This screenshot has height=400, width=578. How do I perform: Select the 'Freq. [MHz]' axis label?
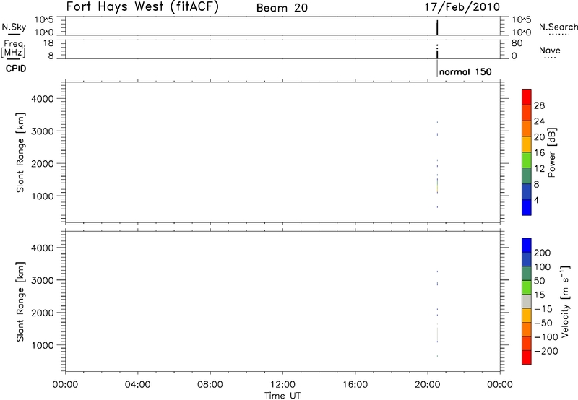pyautogui.click(x=14, y=49)
